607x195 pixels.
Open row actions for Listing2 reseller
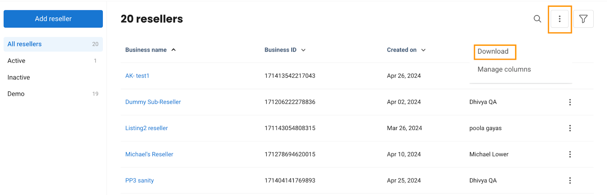click(x=570, y=128)
